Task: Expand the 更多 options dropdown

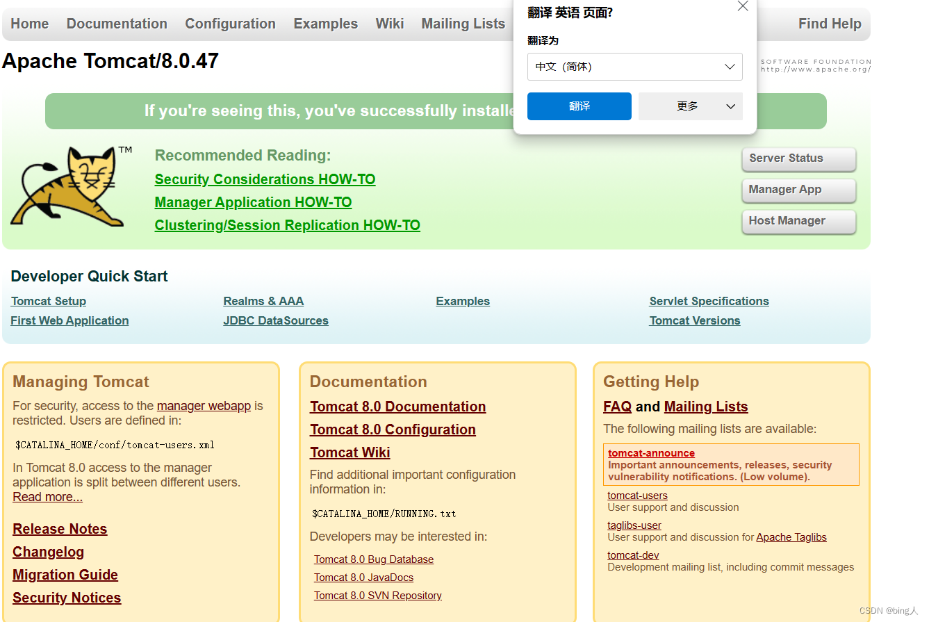Action: click(691, 106)
